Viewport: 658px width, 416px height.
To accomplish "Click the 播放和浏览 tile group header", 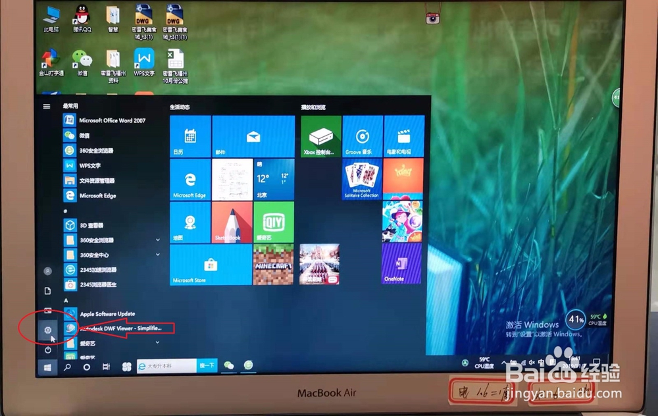I will pyautogui.click(x=313, y=107).
